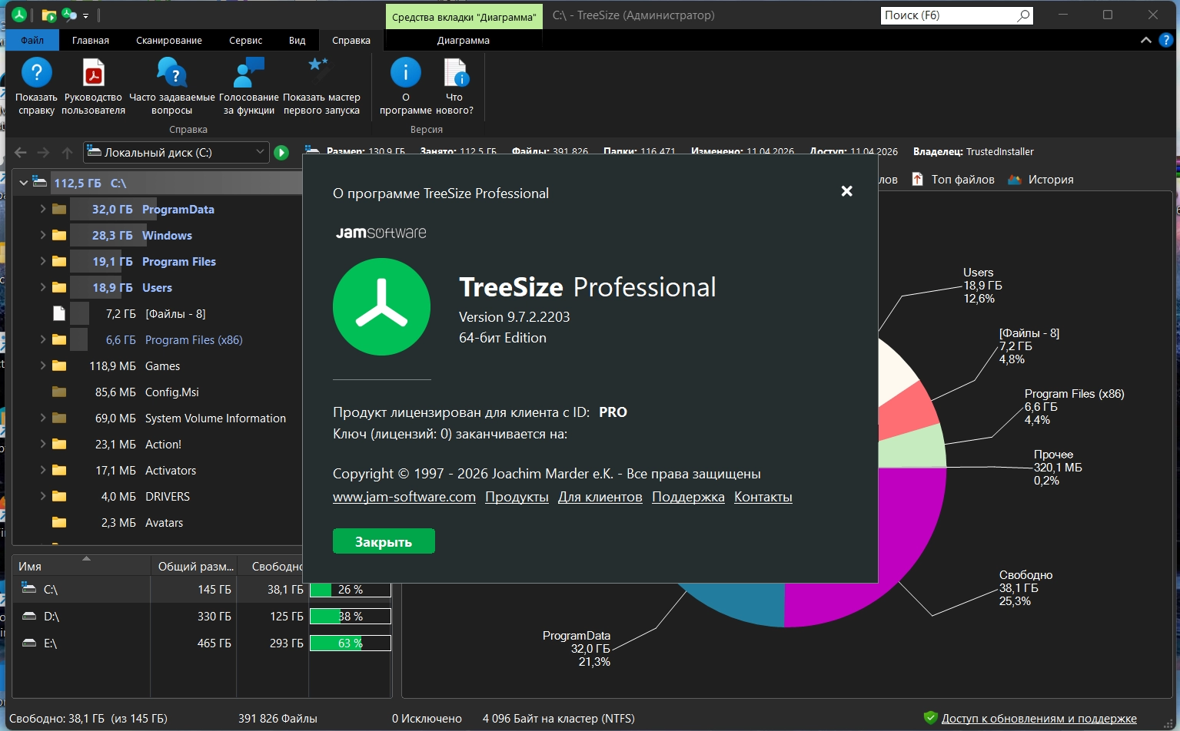Click the blue help question mark in the title area
Viewport: 1180px width, 731px height.
1165,40
